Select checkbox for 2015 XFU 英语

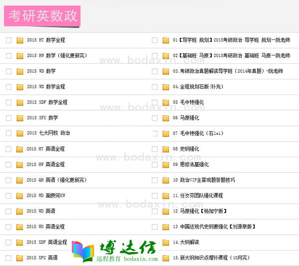(8, 258)
